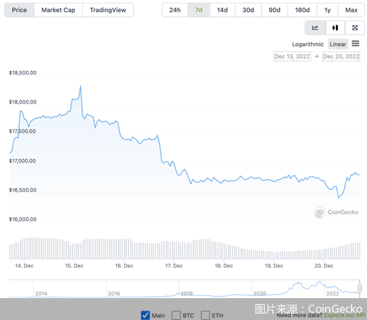Screen dimensions: 367x320
Task: Click the $16,000.00 axis label
Action: (23, 219)
